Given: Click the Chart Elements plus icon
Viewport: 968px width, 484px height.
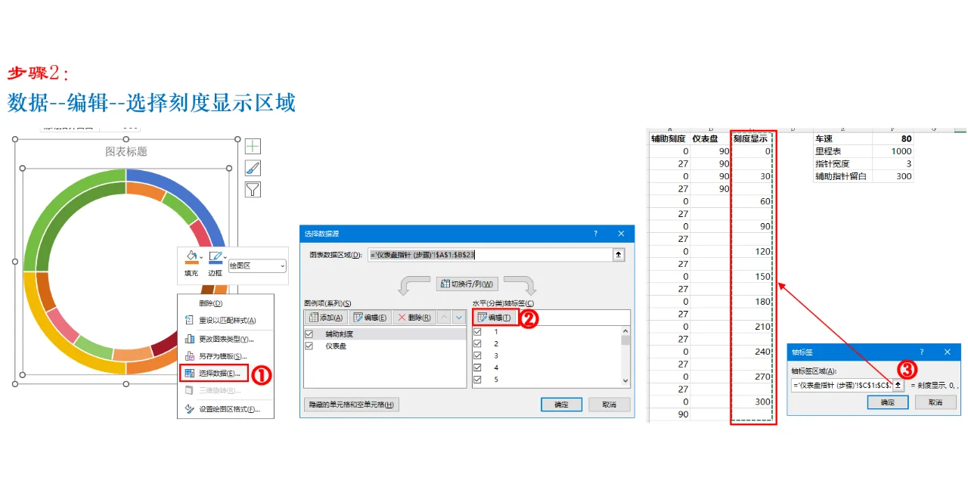Looking at the screenshot, I should pyautogui.click(x=252, y=146).
